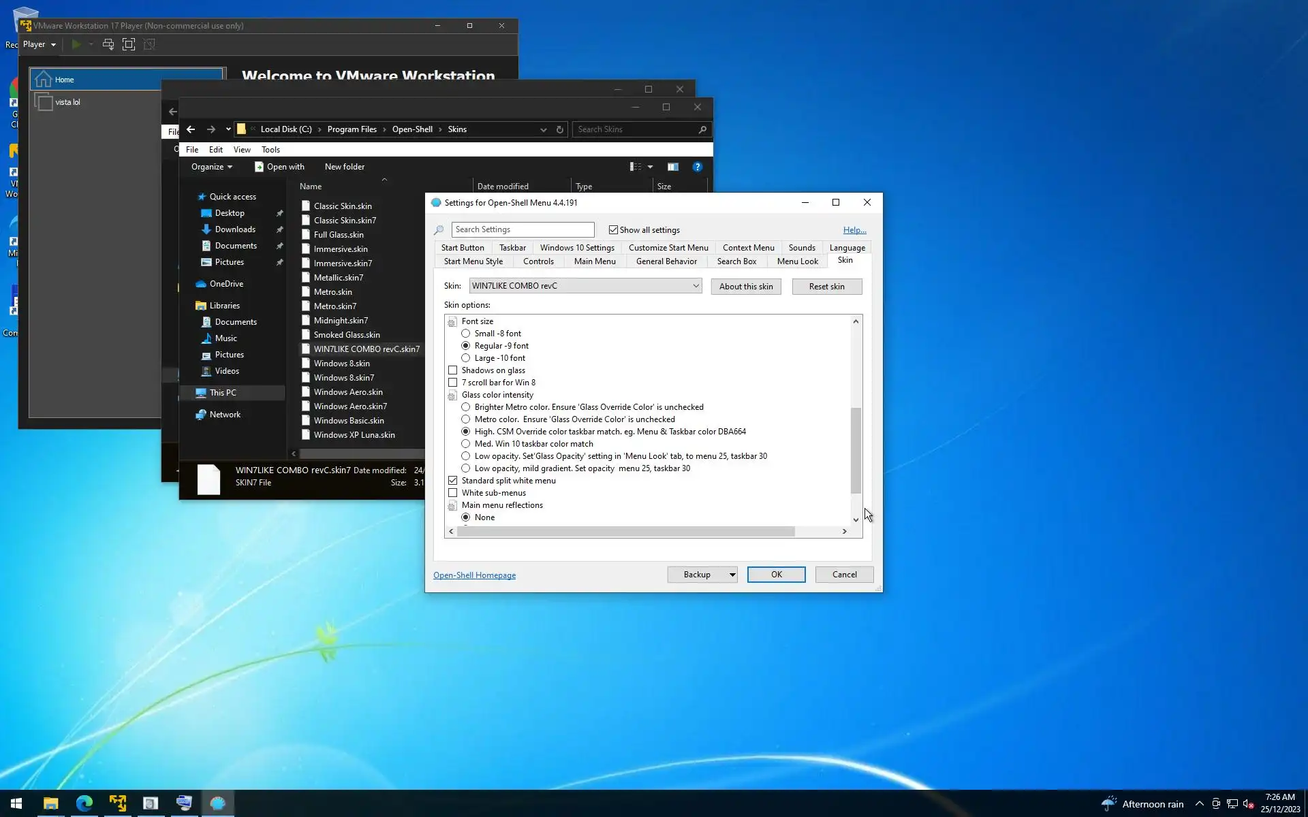Click the Windows Start button
The width and height of the screenshot is (1308, 817).
[x=16, y=803]
